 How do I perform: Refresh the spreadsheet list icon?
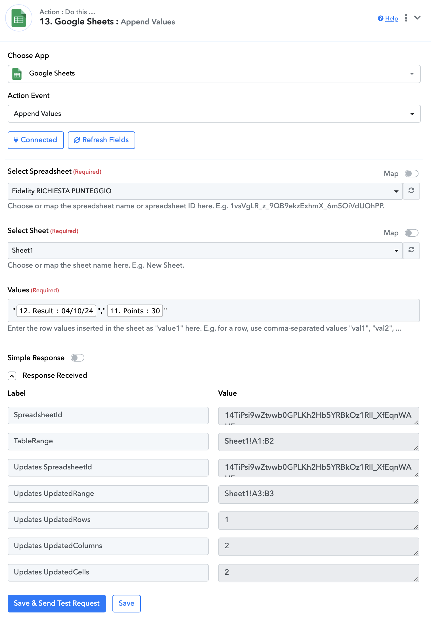pos(411,191)
